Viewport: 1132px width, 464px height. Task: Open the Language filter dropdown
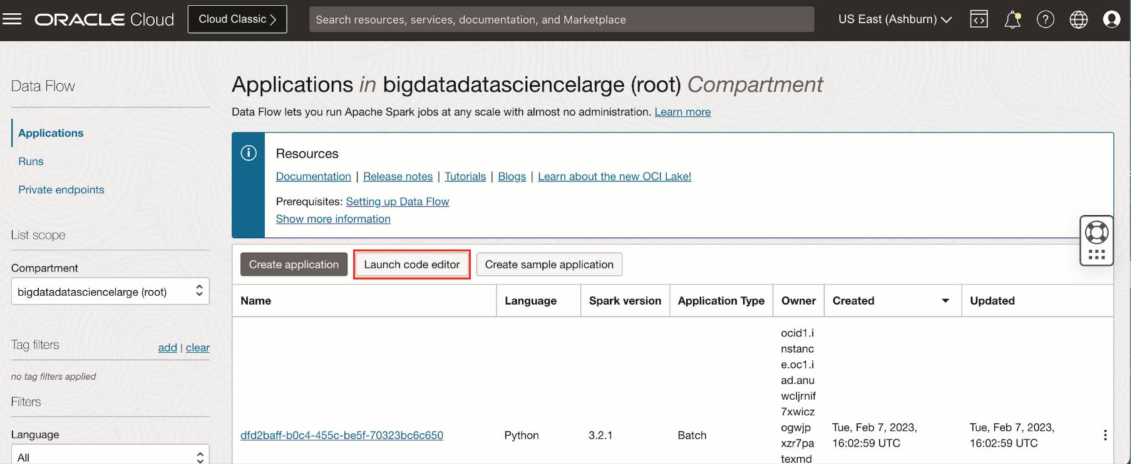coord(110,455)
